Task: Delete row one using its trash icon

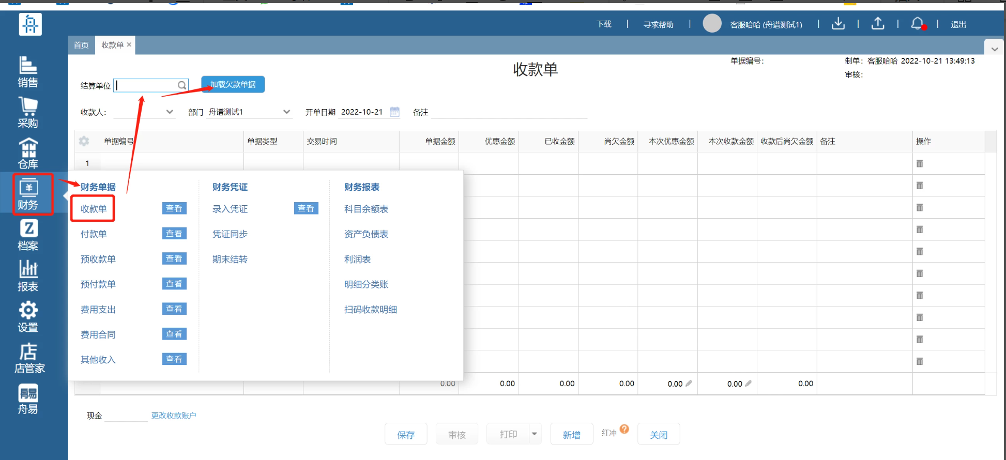Action: pos(920,163)
